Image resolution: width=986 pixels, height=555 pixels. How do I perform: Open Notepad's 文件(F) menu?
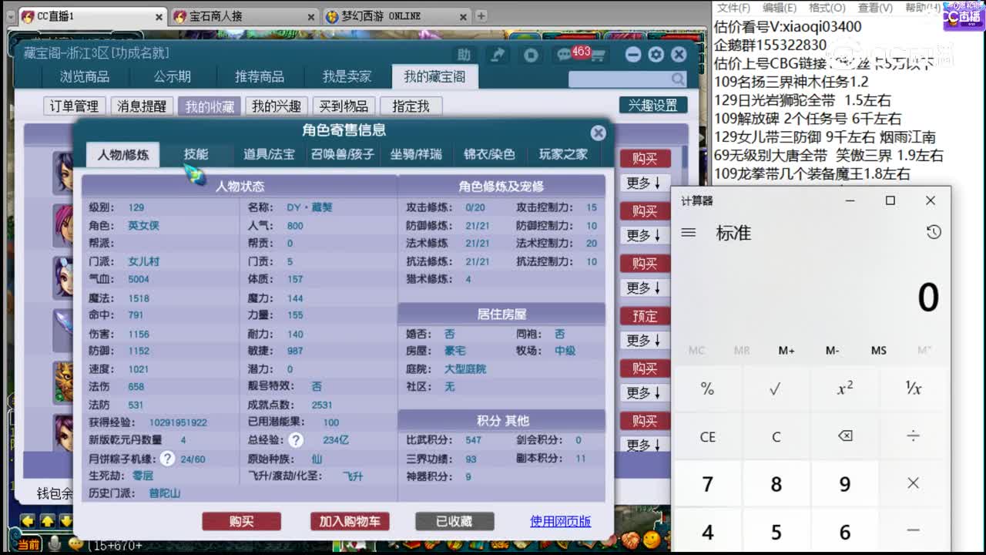733,8
